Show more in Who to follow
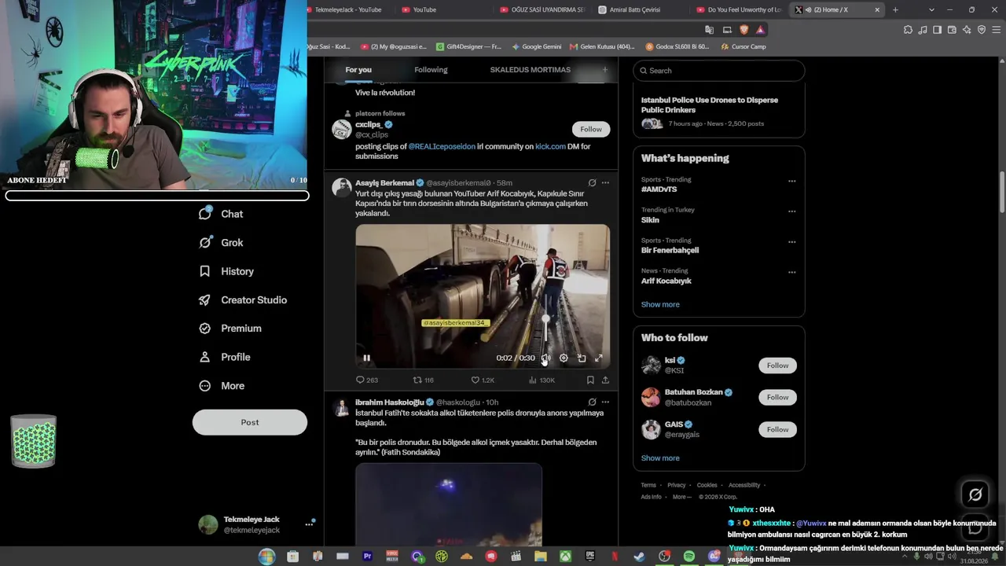1006x566 pixels. 660,458
